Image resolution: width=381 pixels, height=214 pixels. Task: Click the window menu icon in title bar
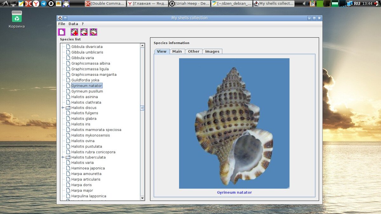click(60, 18)
